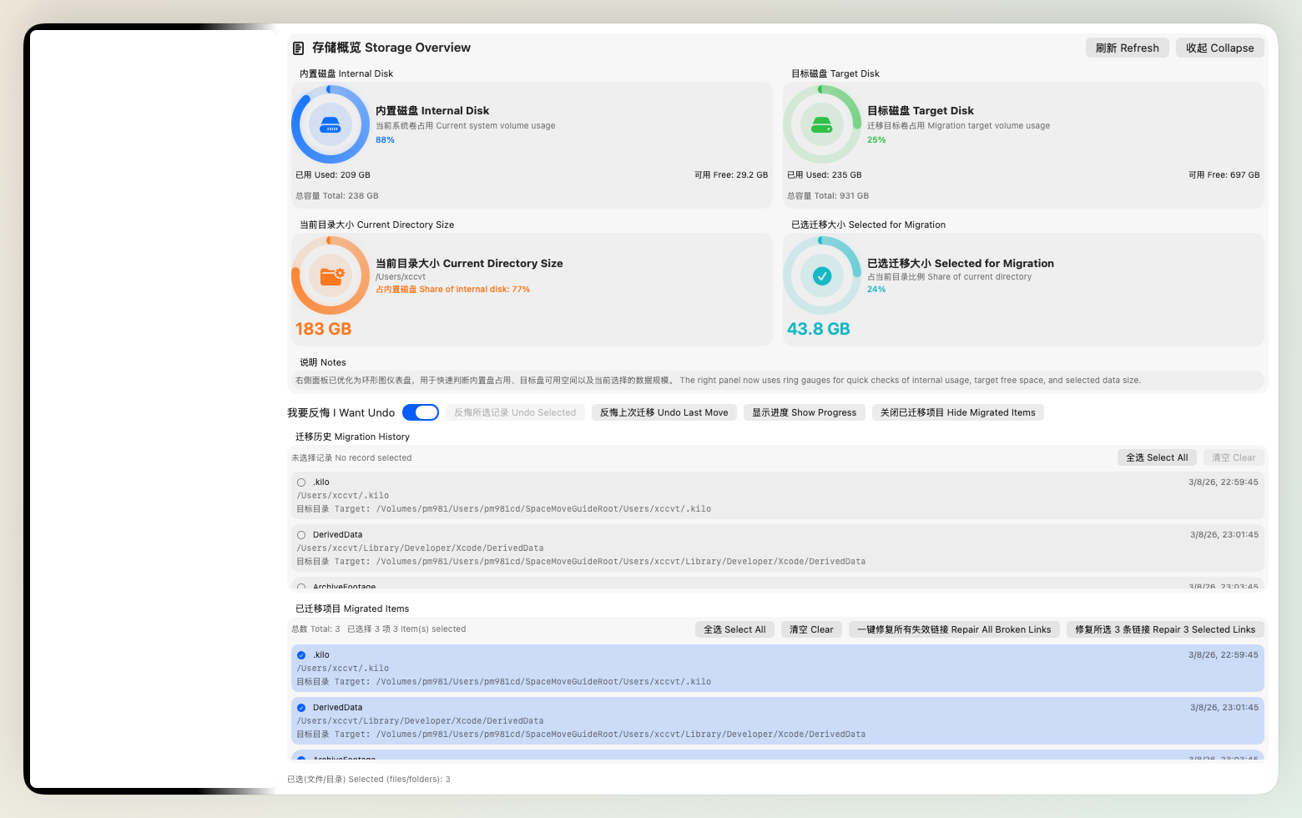This screenshot has width=1302, height=818.
Task: Click the 24% migration share ring gauge
Action: point(822,240)
